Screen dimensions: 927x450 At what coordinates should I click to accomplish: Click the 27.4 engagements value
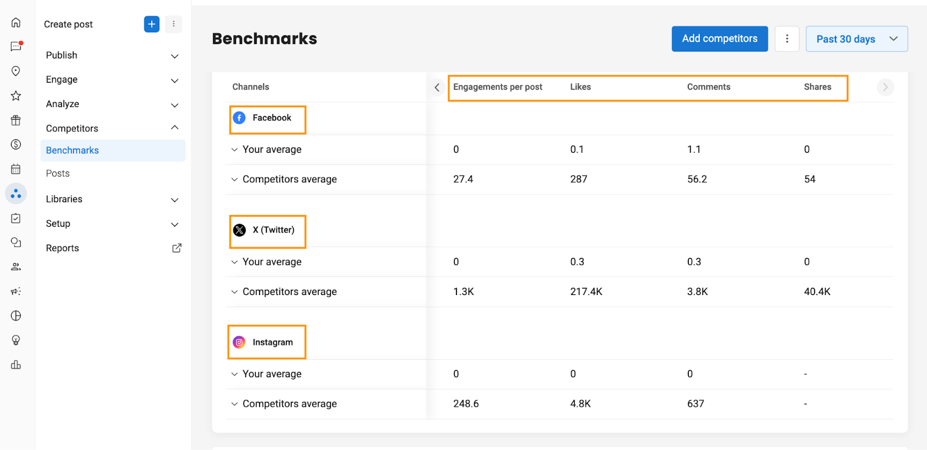click(x=463, y=179)
